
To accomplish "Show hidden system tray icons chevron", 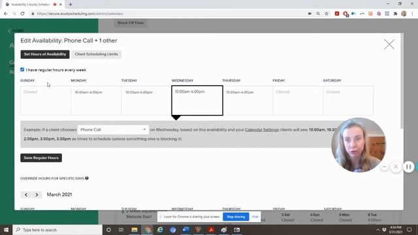I will click(378, 230).
